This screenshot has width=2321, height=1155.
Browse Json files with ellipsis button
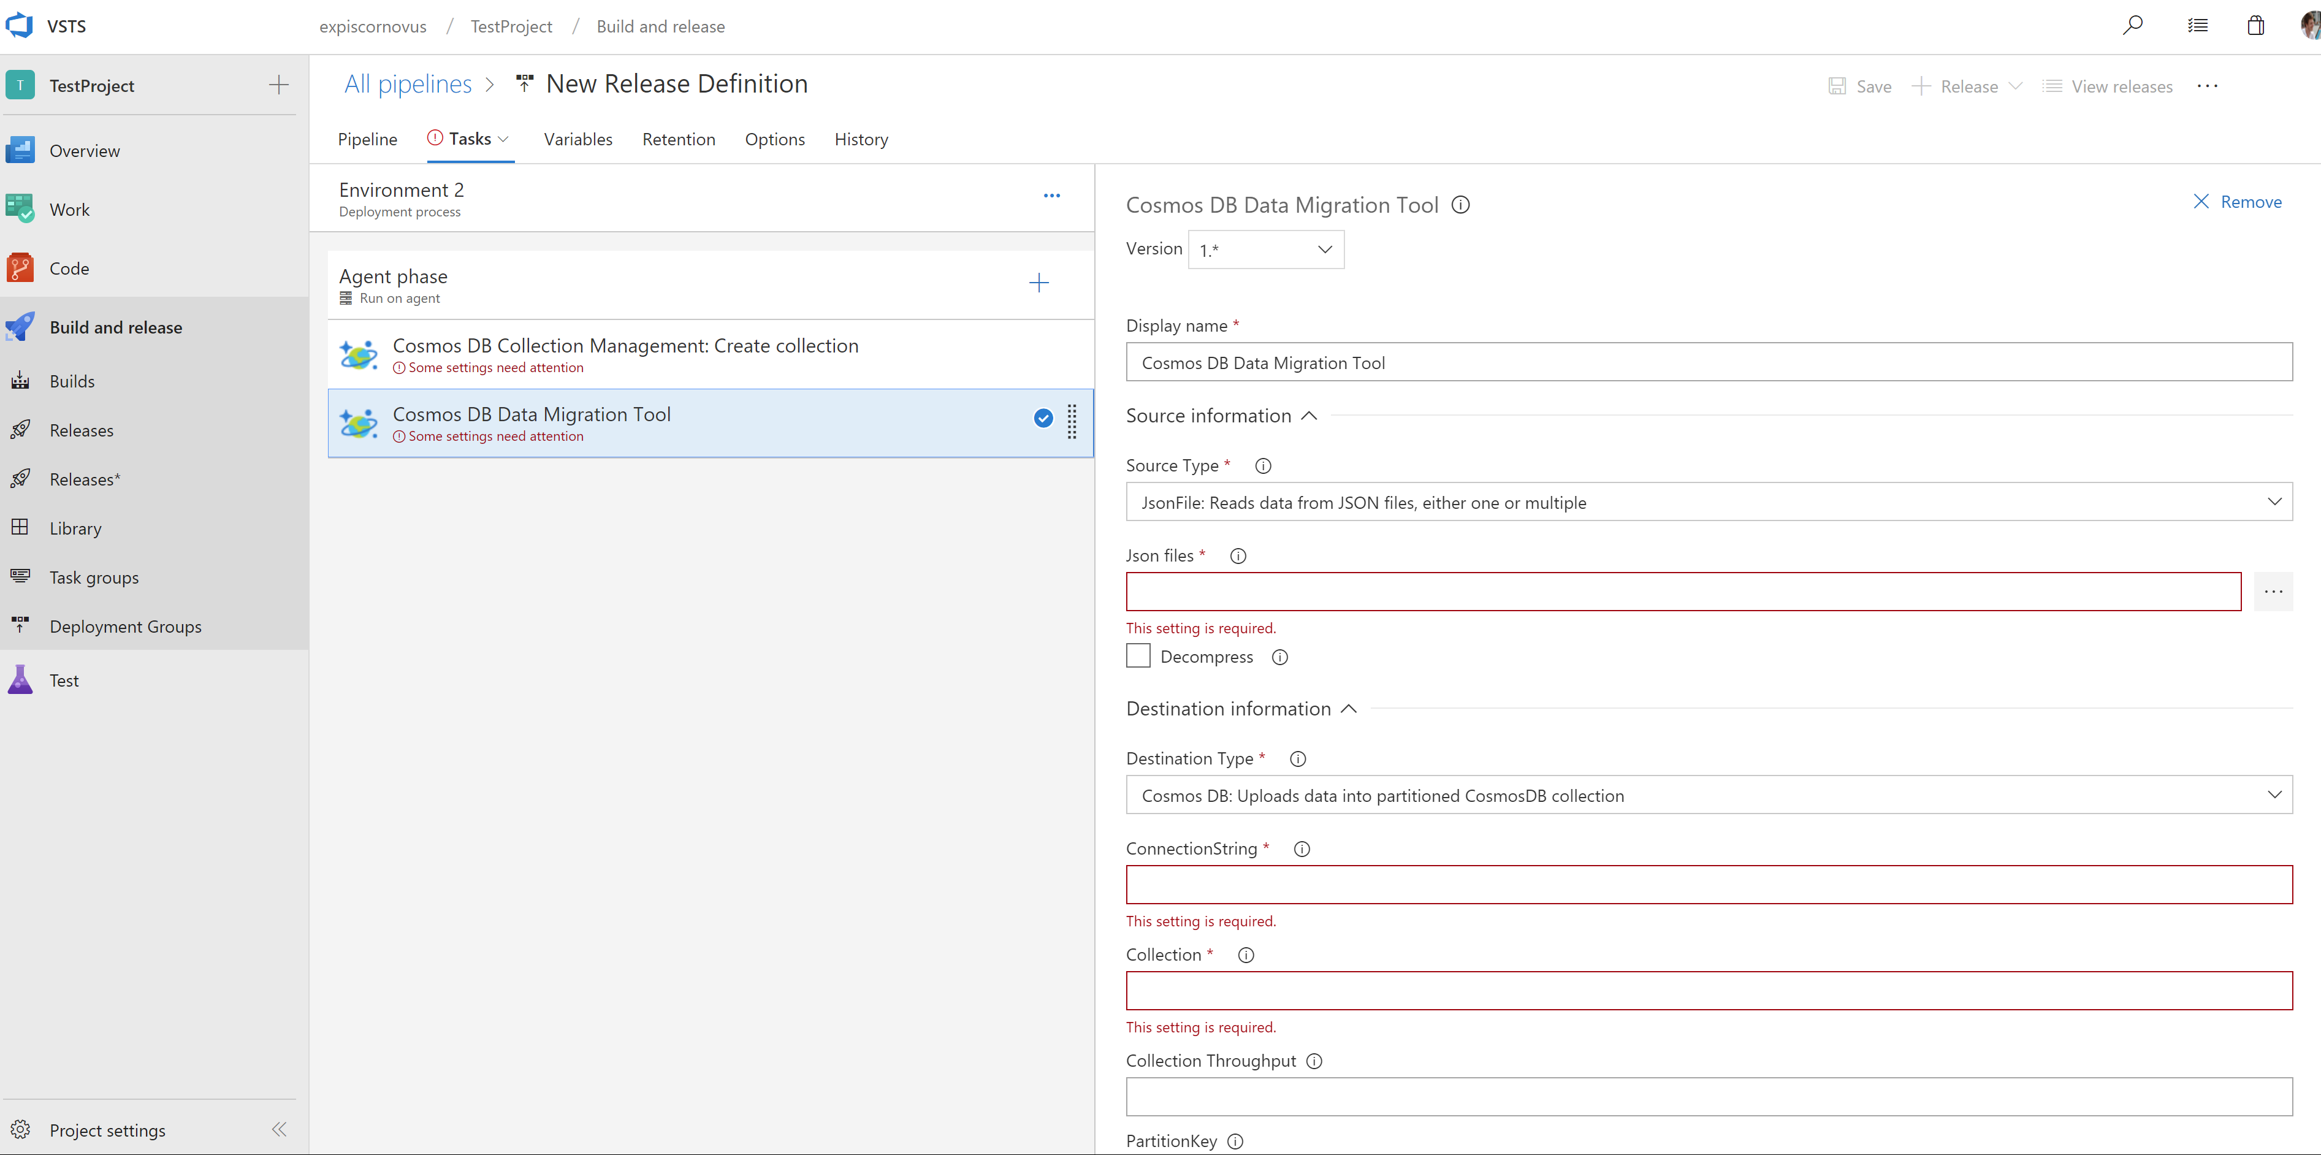[x=2273, y=592]
